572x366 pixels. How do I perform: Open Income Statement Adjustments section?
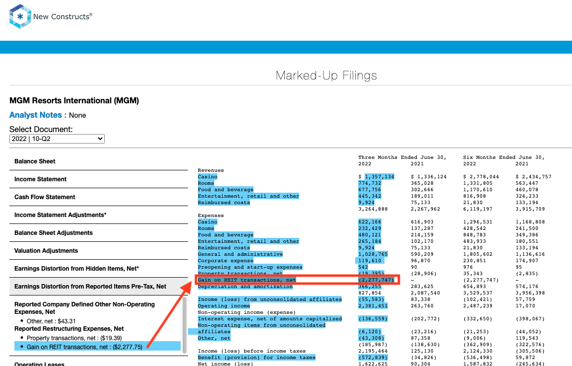pos(99,215)
